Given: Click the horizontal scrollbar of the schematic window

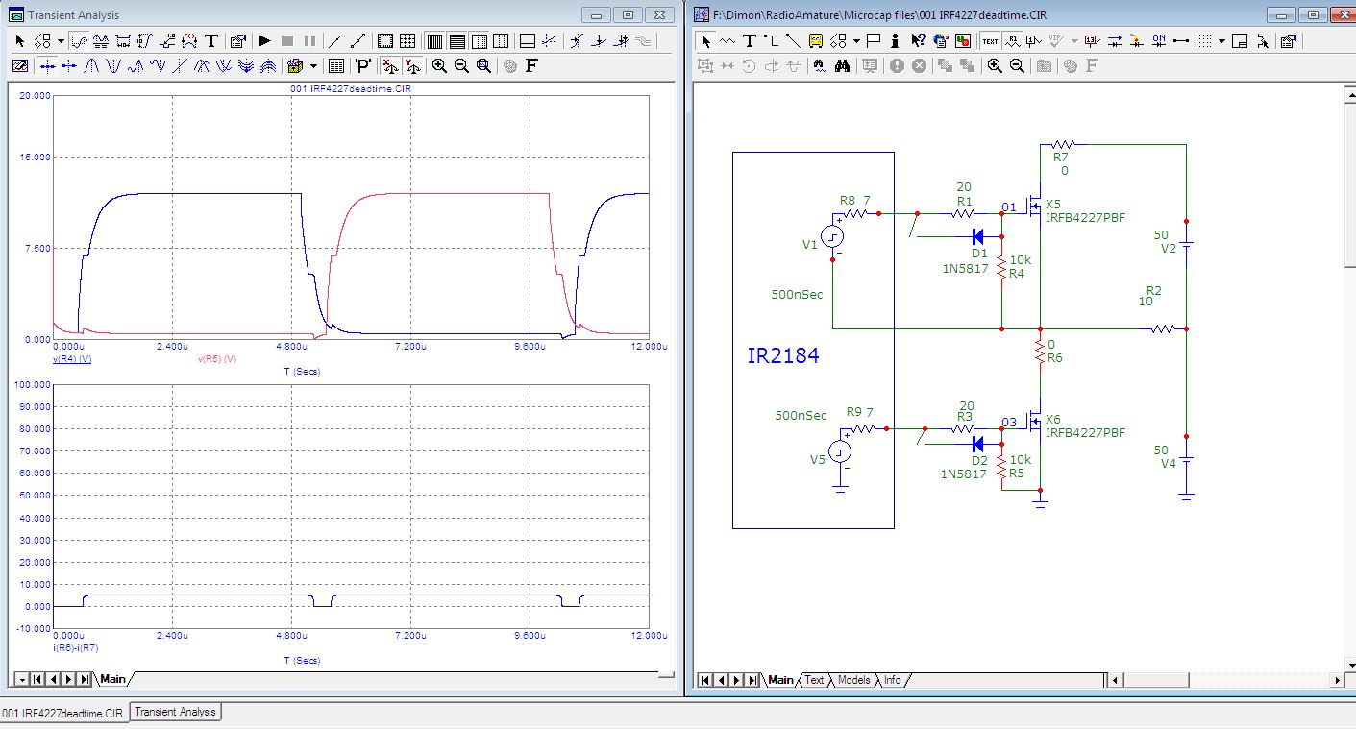Looking at the screenshot, I should [1224, 680].
